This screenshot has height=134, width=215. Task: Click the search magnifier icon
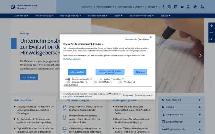click(x=188, y=7)
